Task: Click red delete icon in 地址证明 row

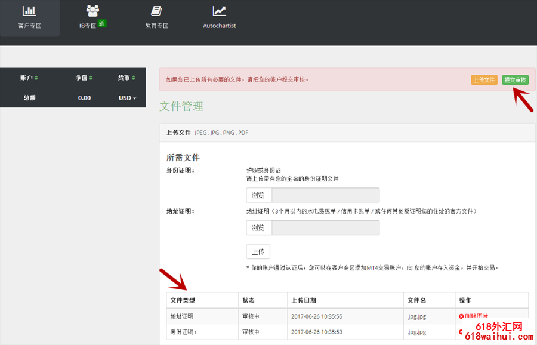Action: pyautogui.click(x=461, y=316)
